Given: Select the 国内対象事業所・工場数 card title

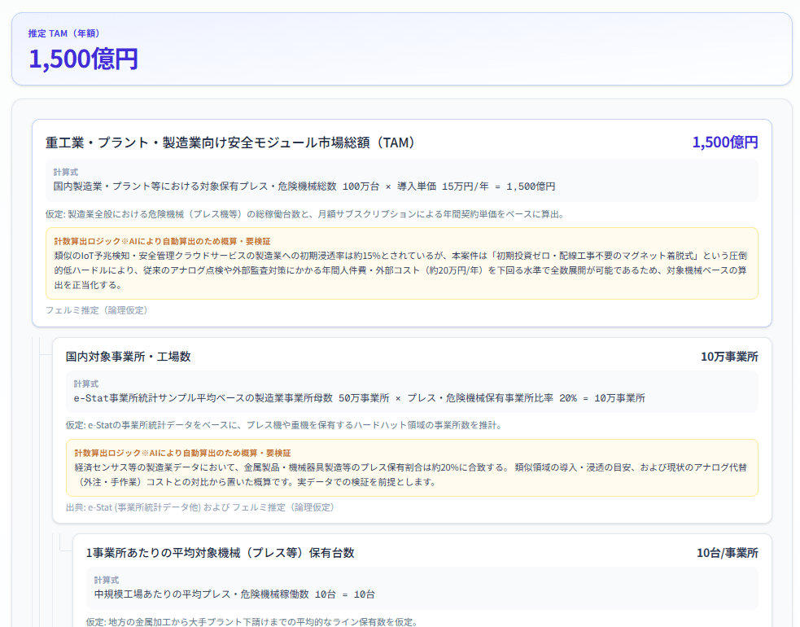Looking at the screenshot, I should point(128,357).
